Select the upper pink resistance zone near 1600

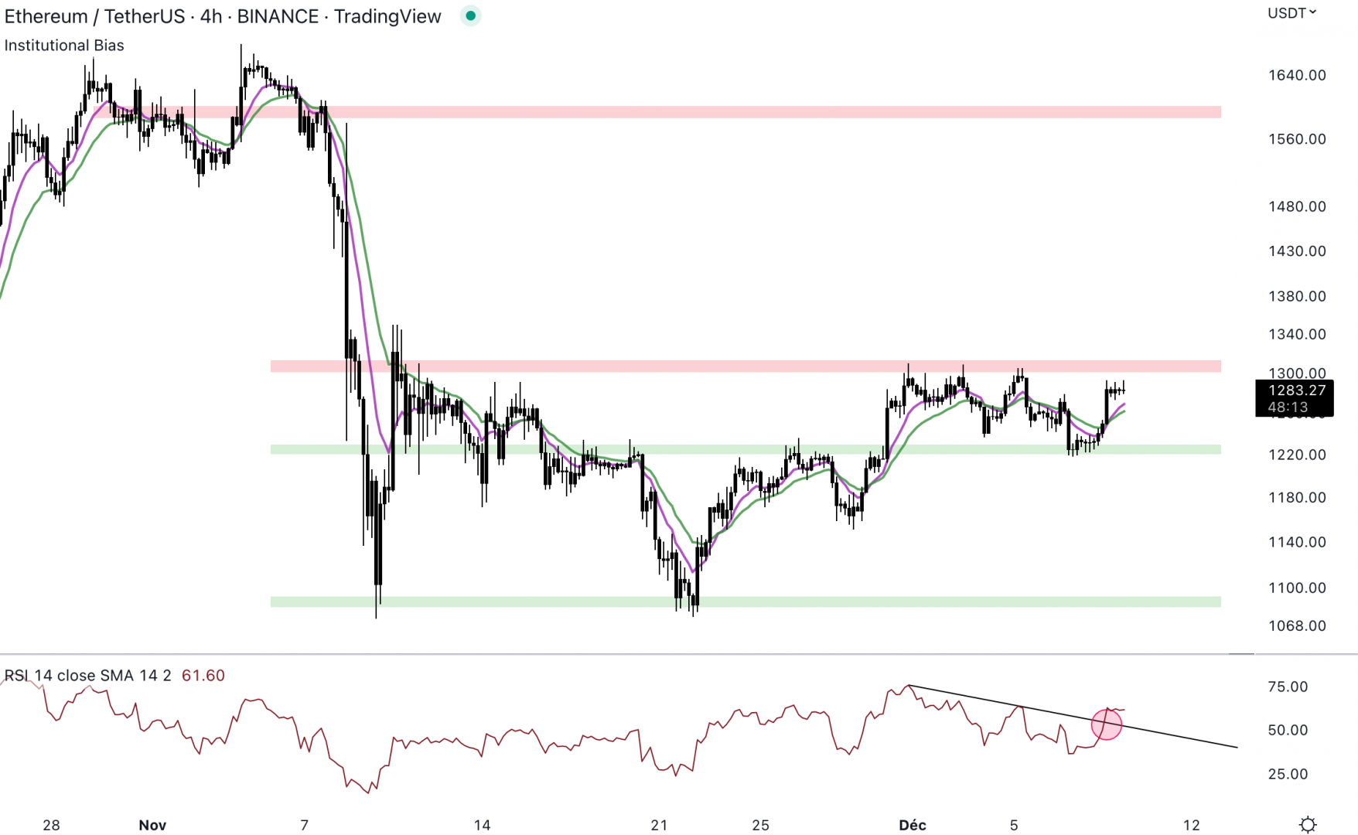coord(657,112)
